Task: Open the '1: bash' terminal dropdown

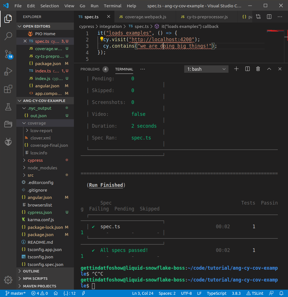Action: click(x=206, y=69)
